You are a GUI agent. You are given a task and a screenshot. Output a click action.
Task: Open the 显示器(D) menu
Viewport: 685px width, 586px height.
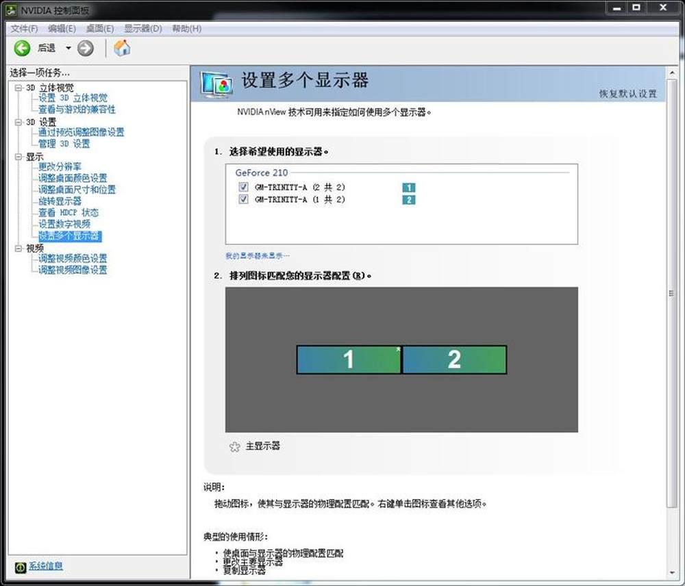[x=143, y=29]
